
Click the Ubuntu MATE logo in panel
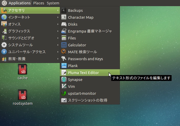point(4,3)
